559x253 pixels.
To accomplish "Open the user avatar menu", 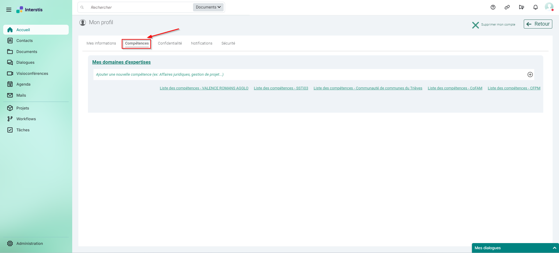I will 549,7.
